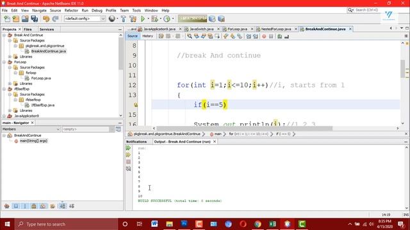
Task: Click the Save All toolbar icon
Action: (x=35, y=19)
